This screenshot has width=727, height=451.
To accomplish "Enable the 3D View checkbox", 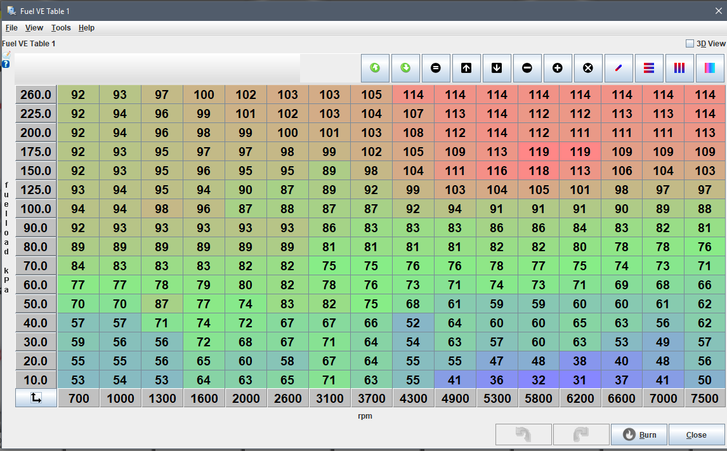I will 690,44.
